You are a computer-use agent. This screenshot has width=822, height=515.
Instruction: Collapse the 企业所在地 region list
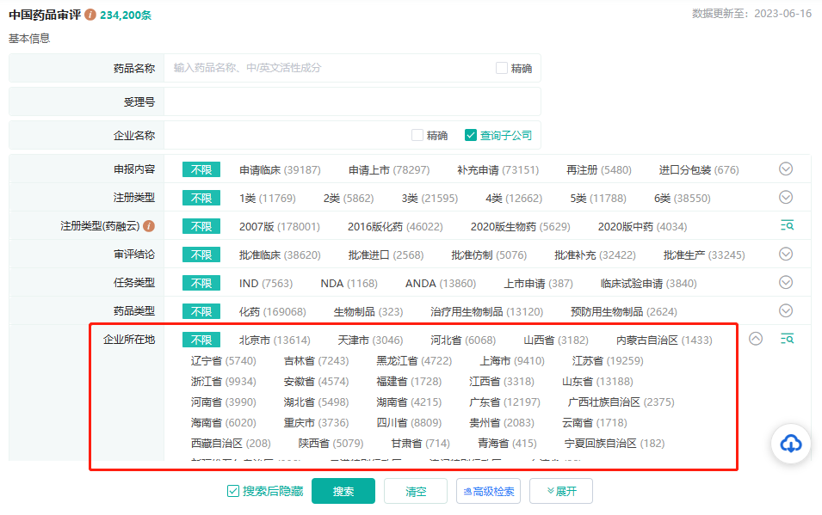(756, 339)
